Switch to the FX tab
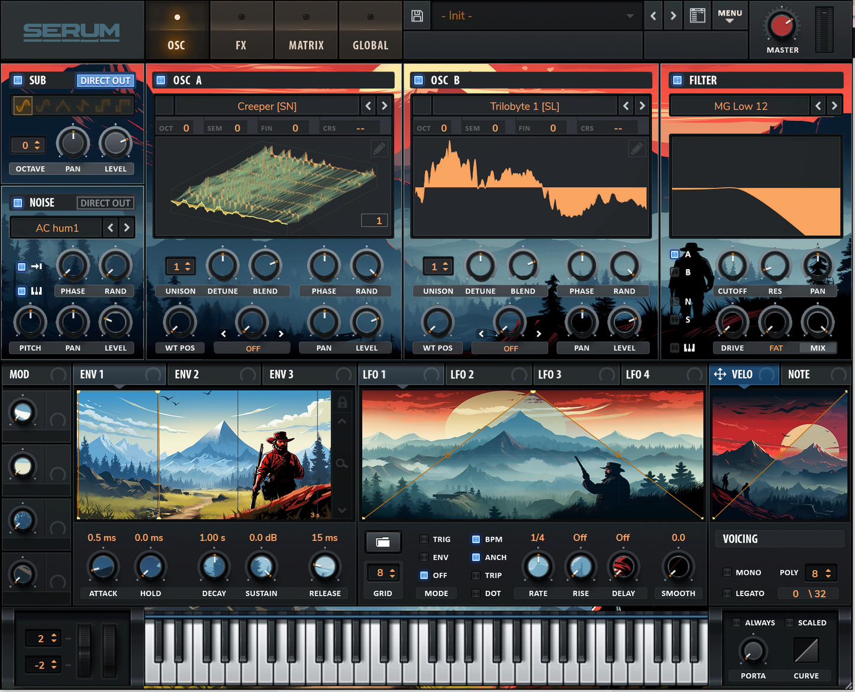 coord(241,30)
